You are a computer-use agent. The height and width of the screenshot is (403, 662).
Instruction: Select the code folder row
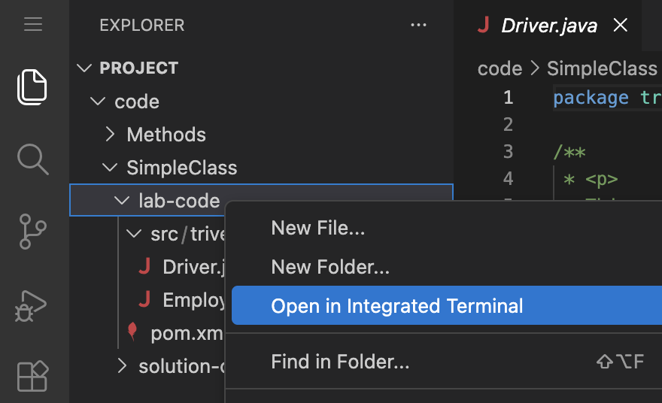tap(261, 102)
